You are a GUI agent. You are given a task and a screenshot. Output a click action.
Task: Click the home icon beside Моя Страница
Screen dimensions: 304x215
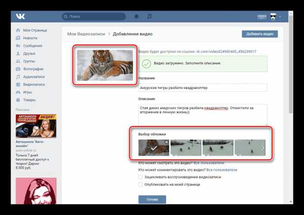tap(18, 30)
